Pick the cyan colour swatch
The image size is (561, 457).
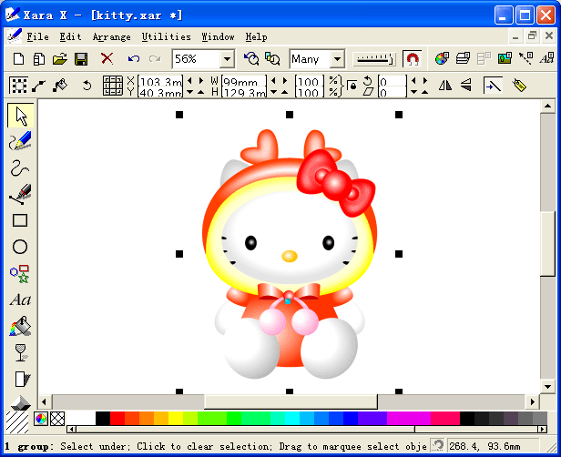[292, 419]
